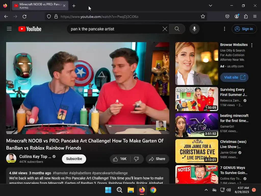Open the Windows Start menu
This screenshot has height=196, width=261.
pos(108,190)
